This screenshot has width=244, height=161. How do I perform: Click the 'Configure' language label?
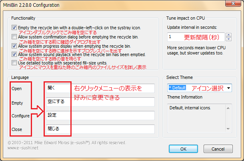coord(20,116)
